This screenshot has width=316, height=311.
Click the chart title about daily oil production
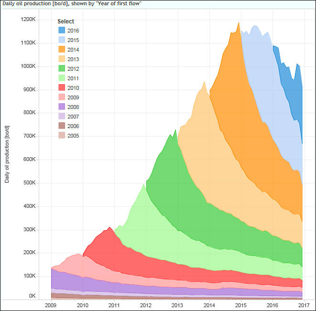72,4
